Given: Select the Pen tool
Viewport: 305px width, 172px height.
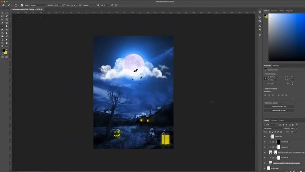Looking at the screenshot, I should click(7, 36).
